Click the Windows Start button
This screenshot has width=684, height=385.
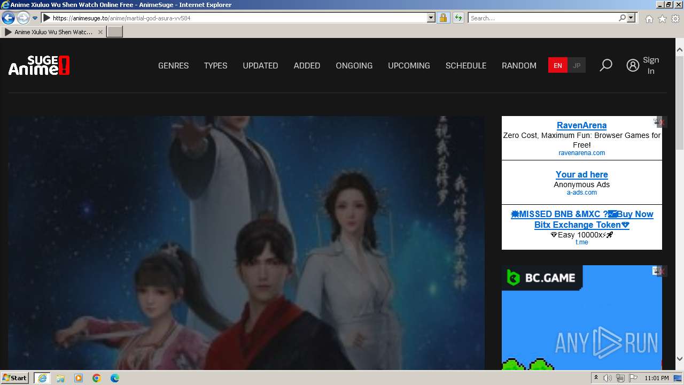(x=15, y=378)
